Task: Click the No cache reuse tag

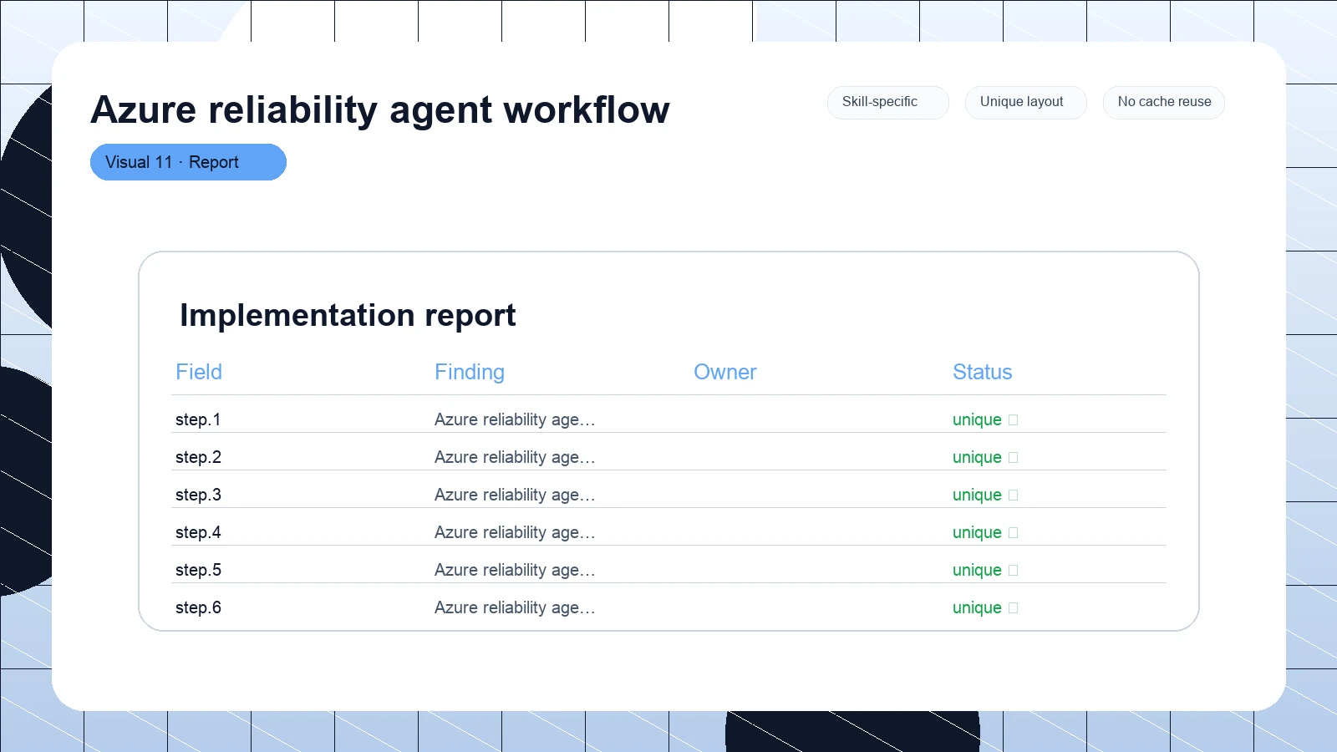Action: pyautogui.click(x=1163, y=102)
